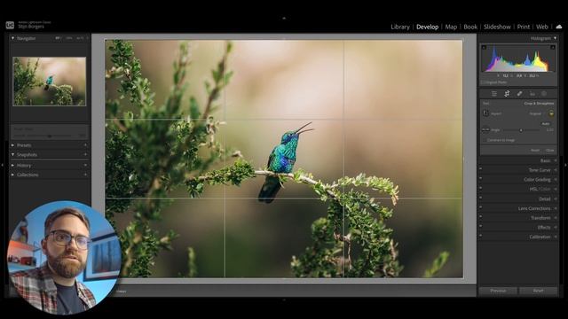Expand the Effects panel
568x319 pixels.
pos(556,228)
